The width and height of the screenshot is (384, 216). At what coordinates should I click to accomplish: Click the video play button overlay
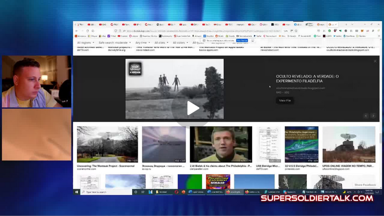[x=193, y=108]
